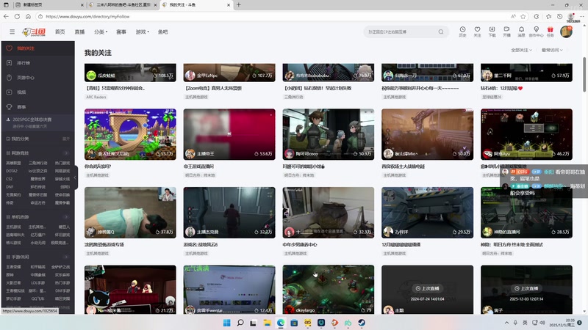This screenshot has height=330, width=588.
Task: Open the 2025PGC全球总决赛 event banner
Action: click(38, 122)
